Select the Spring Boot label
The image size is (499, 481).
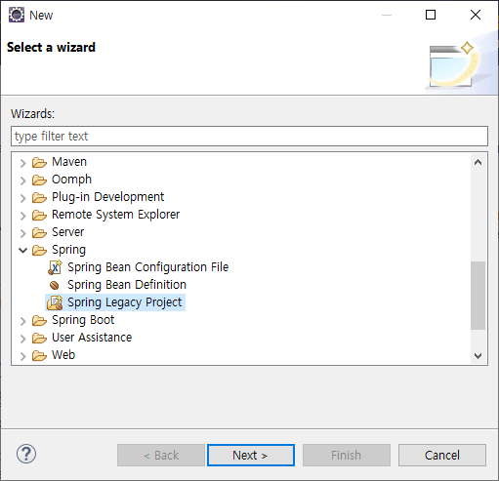(83, 320)
